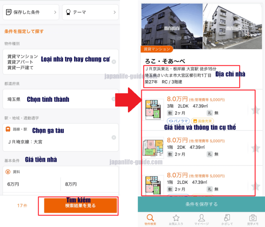Open the 保存した条件 saved conditions button
The image size is (265, 227).
pos(31,12)
